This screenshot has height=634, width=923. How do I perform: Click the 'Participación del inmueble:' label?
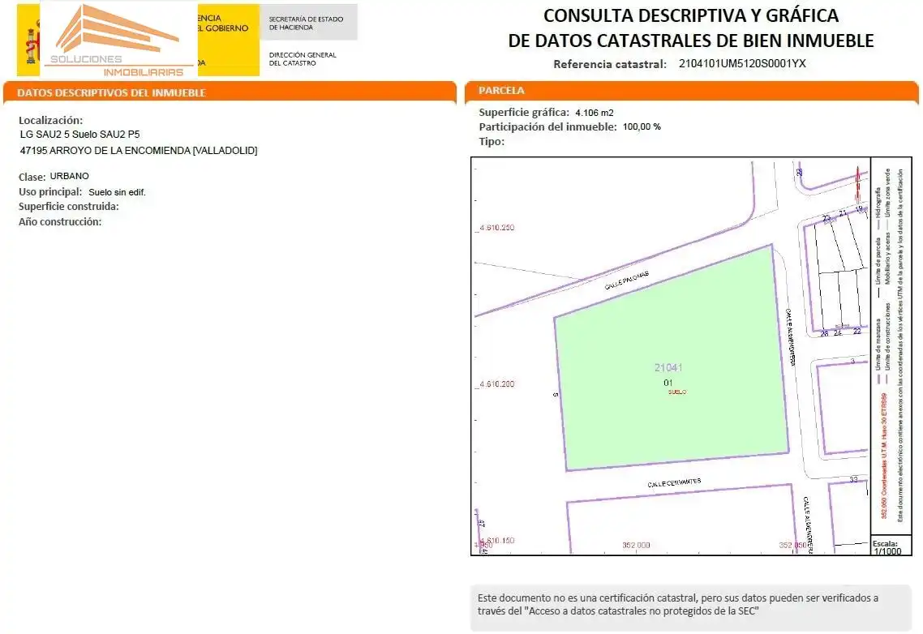[x=547, y=126]
